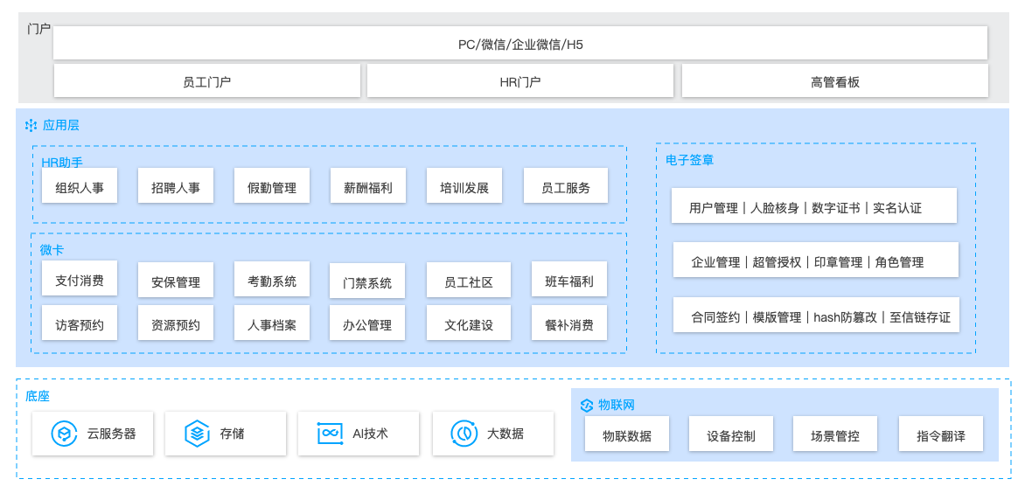Click the 应用层 snowflake icon
This screenshot has height=500, width=1032.
[x=31, y=126]
